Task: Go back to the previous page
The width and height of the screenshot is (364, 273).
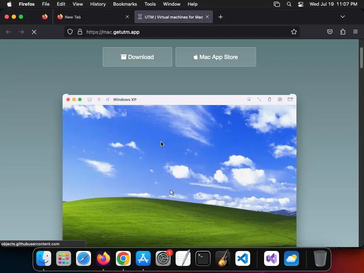Action: tap(9, 32)
